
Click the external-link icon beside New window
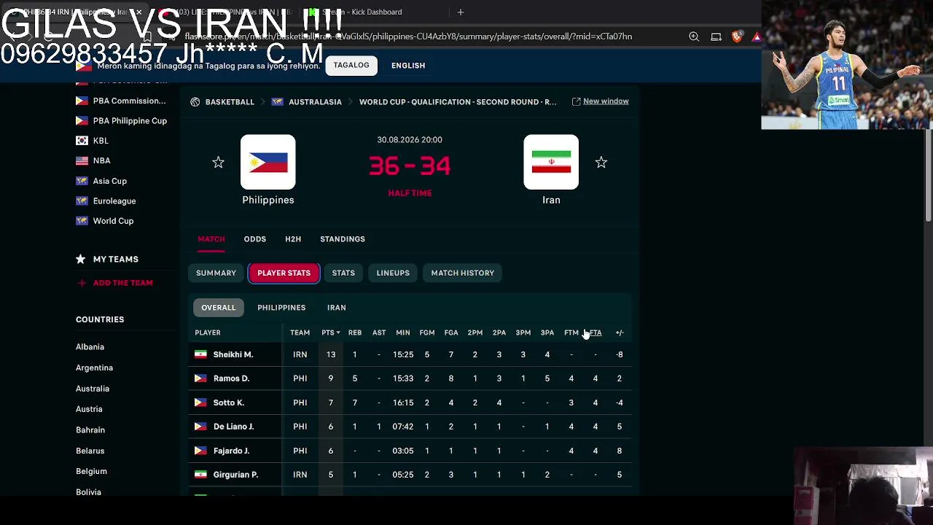[x=576, y=101]
